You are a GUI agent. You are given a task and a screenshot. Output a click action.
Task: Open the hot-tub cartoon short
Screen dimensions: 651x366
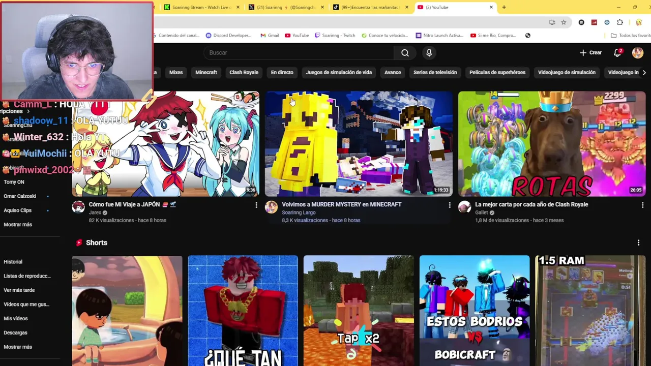127,311
